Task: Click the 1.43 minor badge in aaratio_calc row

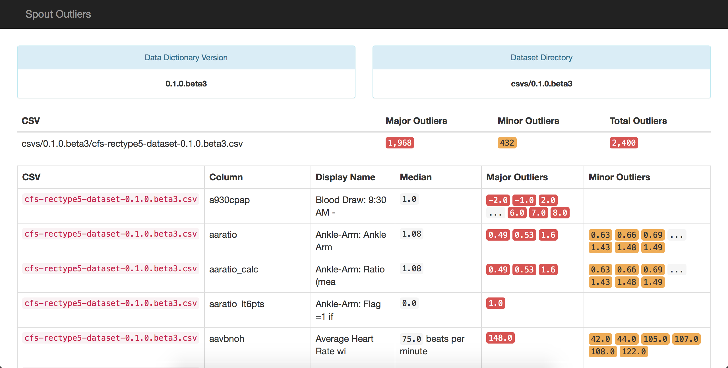Action: click(x=600, y=282)
